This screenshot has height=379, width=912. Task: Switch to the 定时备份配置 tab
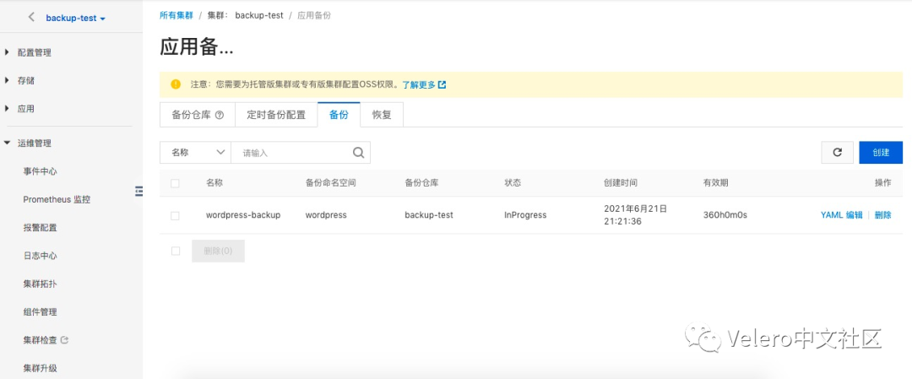(276, 115)
